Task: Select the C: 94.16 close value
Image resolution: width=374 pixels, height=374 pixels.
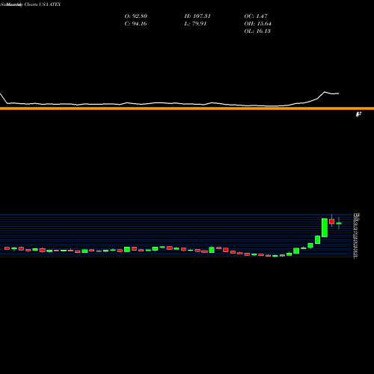Action: tap(135, 24)
